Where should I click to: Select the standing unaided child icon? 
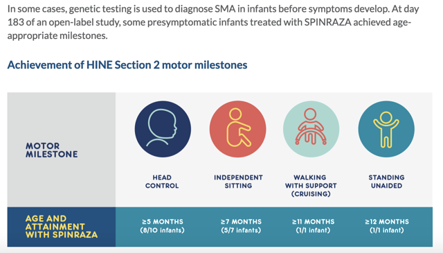(386, 130)
